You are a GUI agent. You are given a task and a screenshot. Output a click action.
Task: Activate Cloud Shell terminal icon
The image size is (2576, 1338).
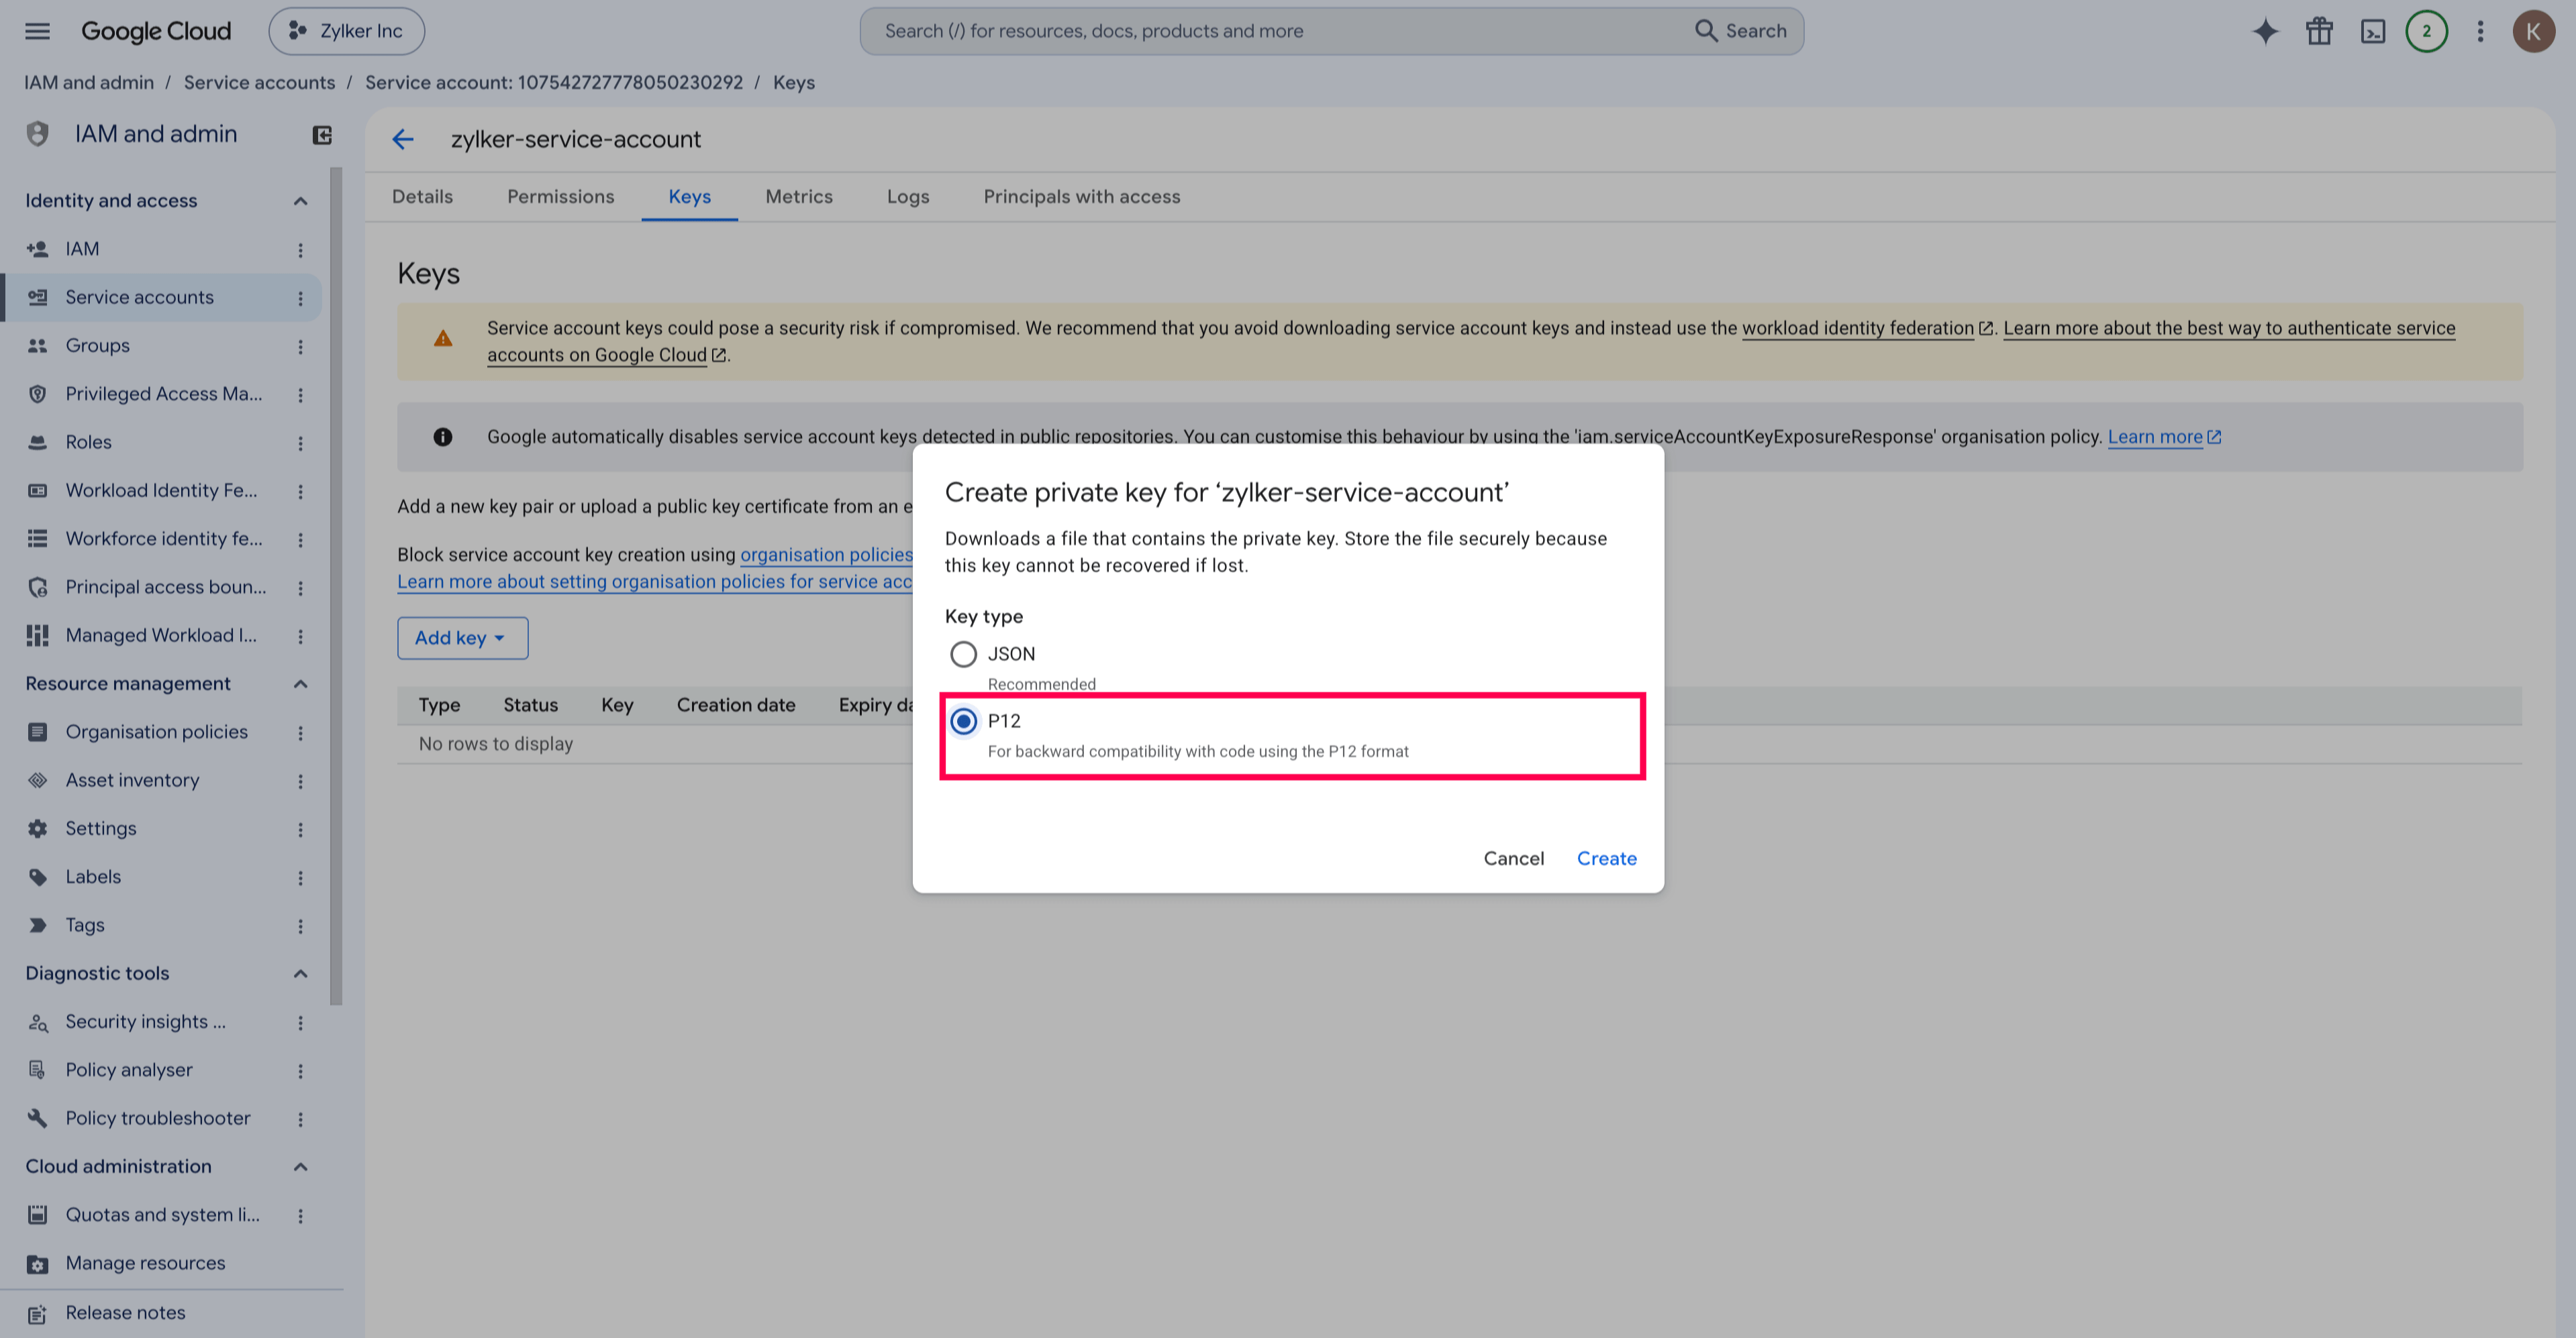click(2373, 31)
